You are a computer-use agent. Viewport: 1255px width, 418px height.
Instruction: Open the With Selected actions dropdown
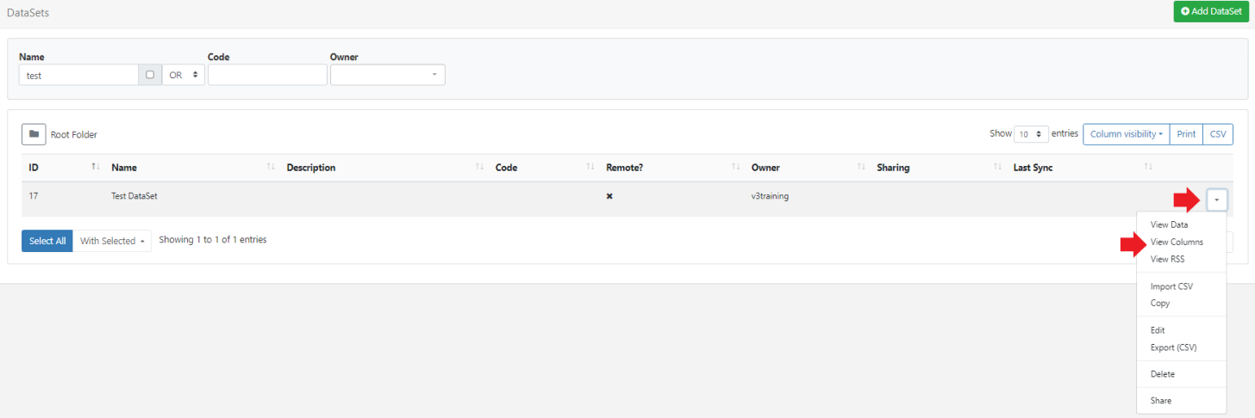pos(112,241)
